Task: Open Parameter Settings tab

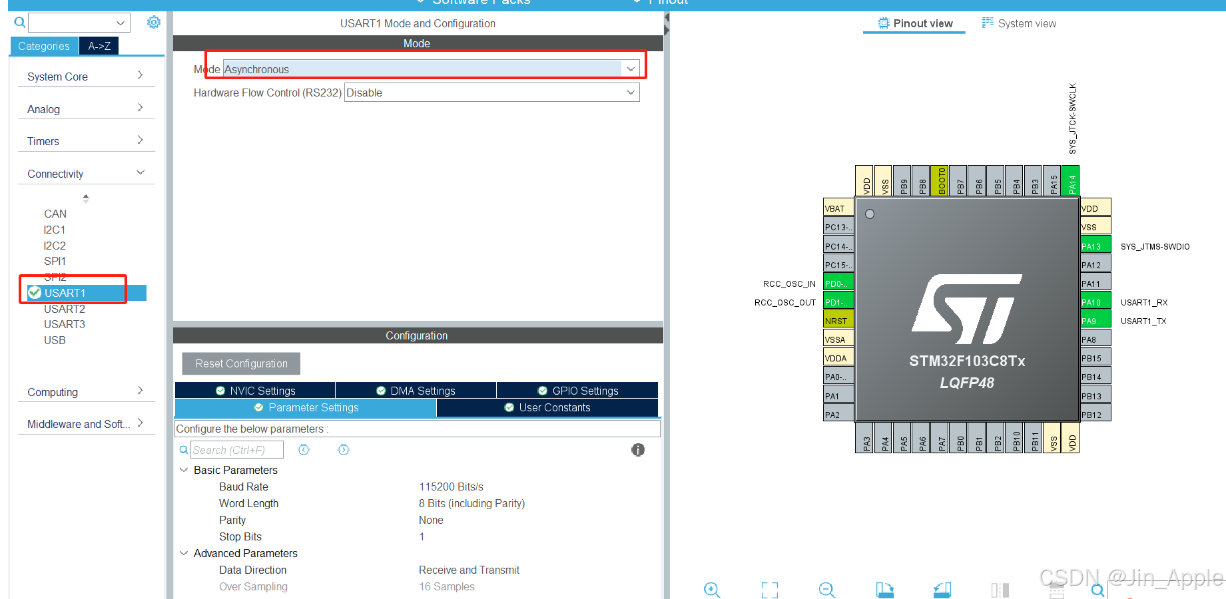Action: [306, 407]
